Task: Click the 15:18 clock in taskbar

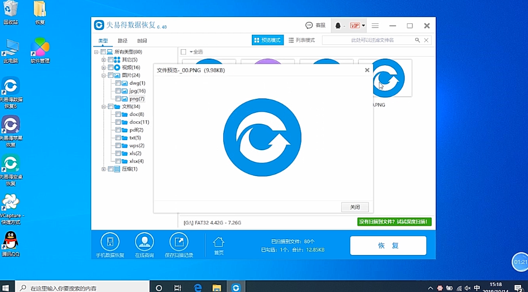Action: pyautogui.click(x=496, y=285)
